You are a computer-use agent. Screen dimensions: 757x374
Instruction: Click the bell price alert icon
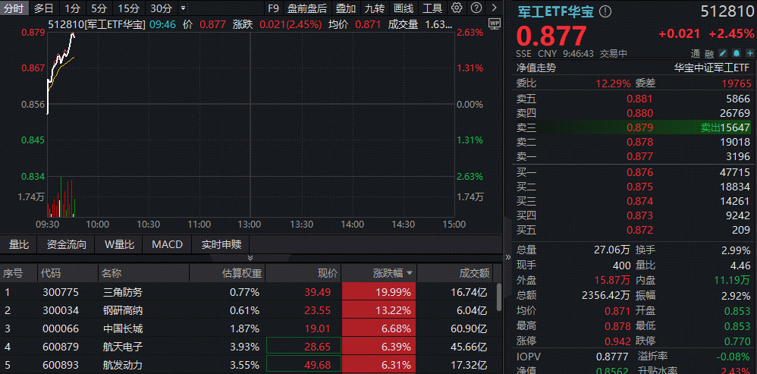[x=734, y=54]
